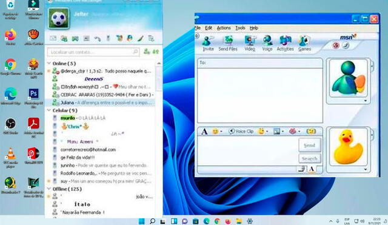
Task: Click the Search button below Send
Action: point(310,158)
